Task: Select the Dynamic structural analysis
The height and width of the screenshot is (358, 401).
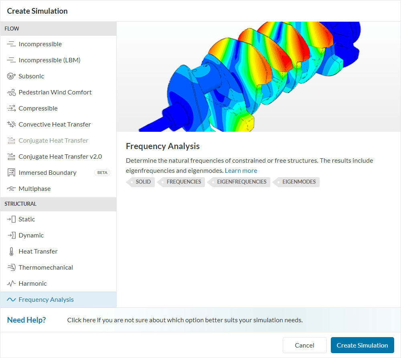Action: pos(31,235)
